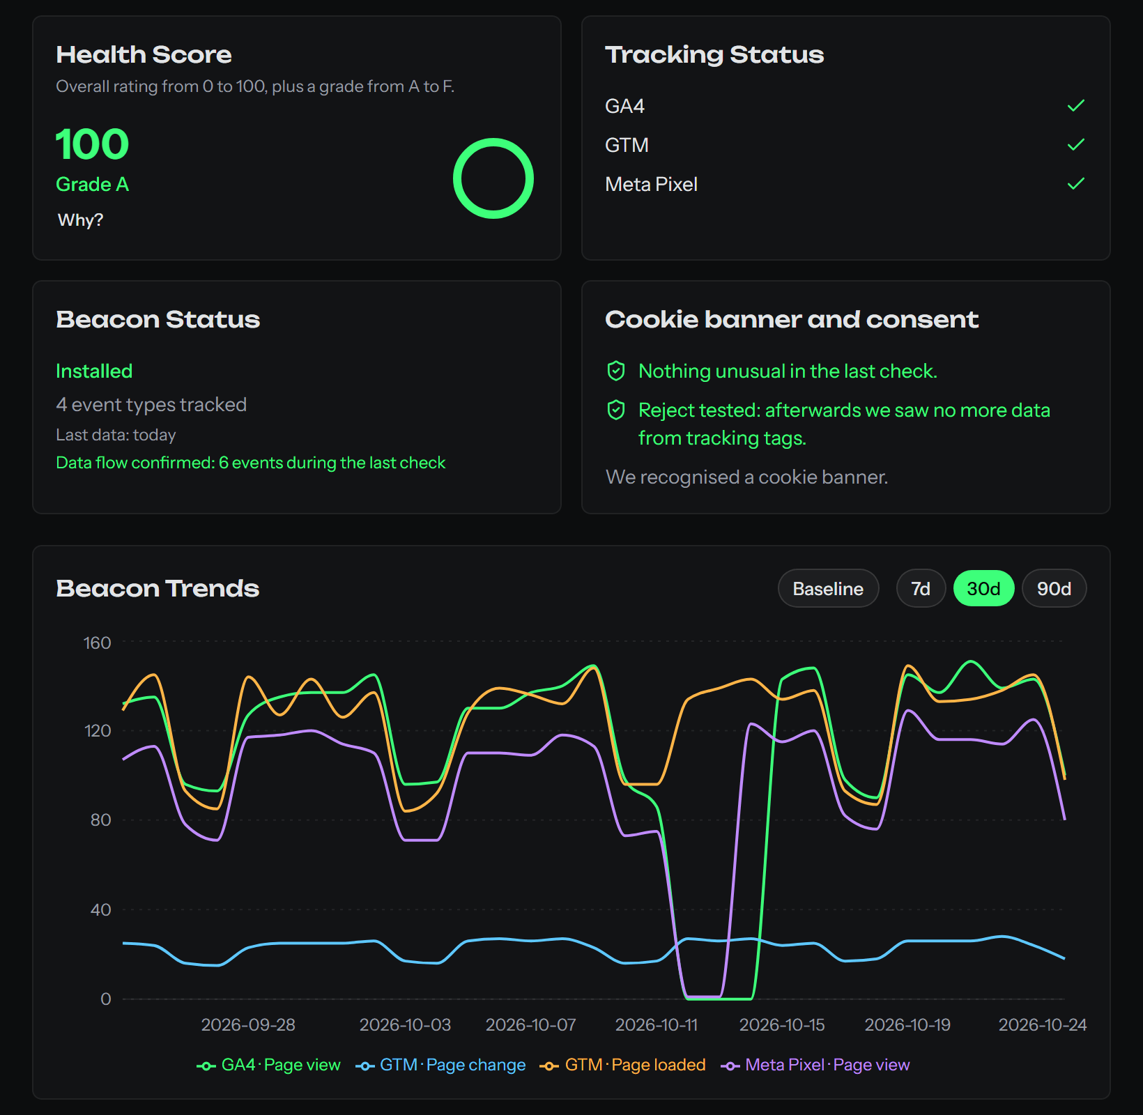The width and height of the screenshot is (1143, 1115).
Task: Toggle the 'GA4 · Page view' series label
Action: point(281,1065)
